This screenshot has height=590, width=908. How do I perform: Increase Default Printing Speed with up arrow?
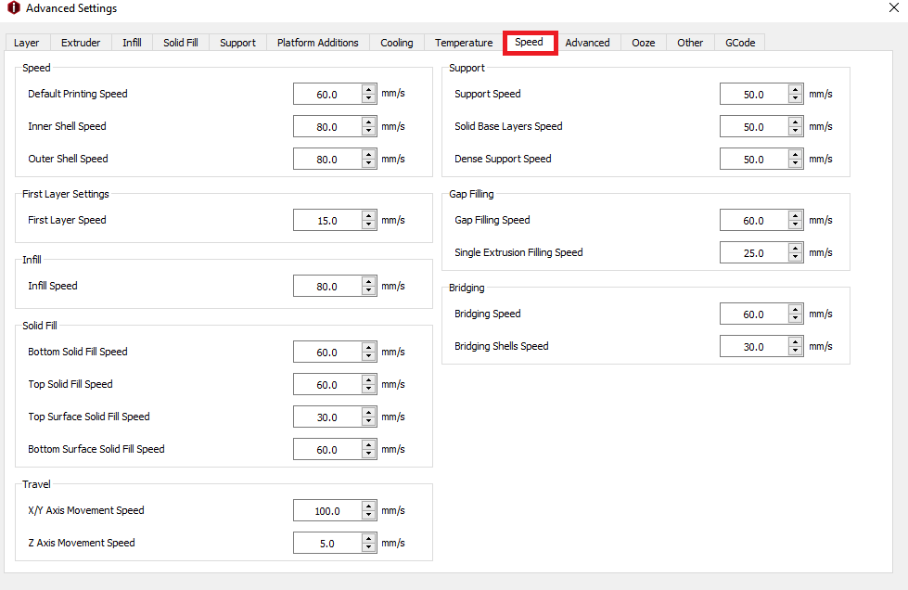coord(369,90)
